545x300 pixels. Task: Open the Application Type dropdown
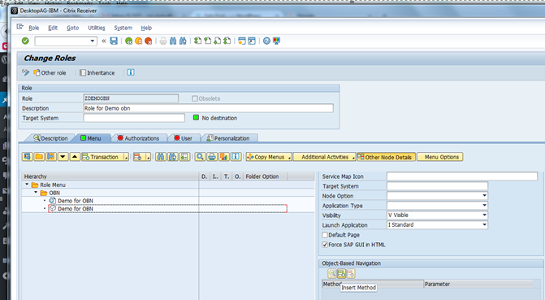pos(484,206)
